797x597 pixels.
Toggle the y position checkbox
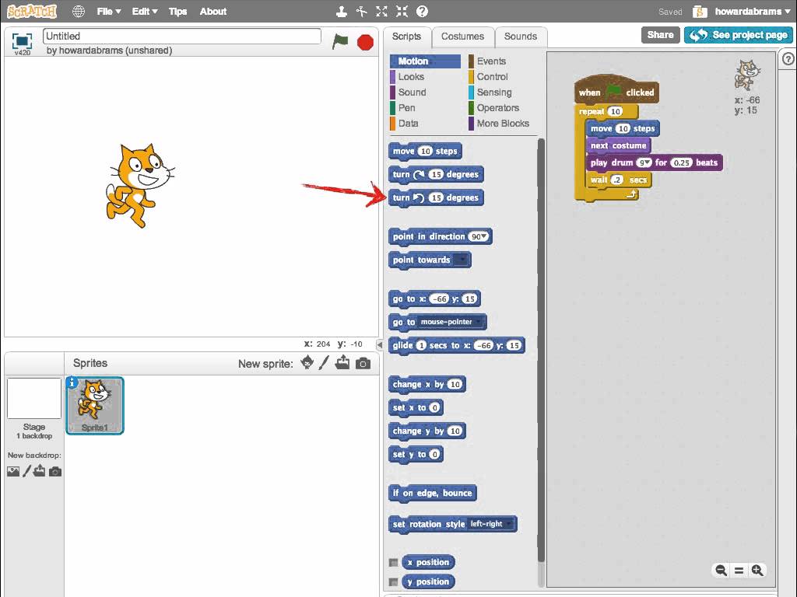(393, 581)
